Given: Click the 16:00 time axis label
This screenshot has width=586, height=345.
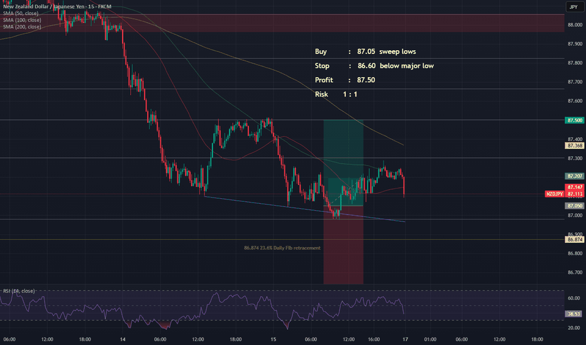Looking at the screenshot, I should 373,339.
